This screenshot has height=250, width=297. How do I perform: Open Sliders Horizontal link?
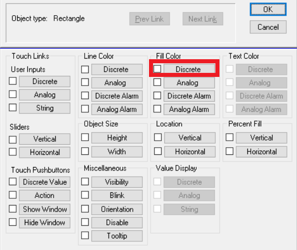[x=45, y=152]
